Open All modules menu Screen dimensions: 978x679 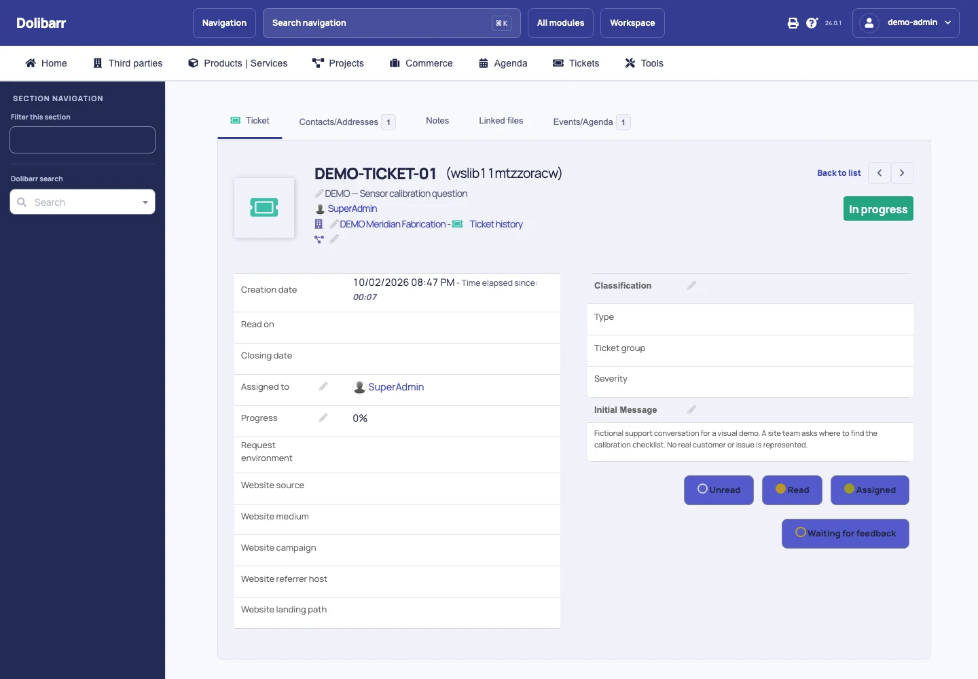coord(560,23)
